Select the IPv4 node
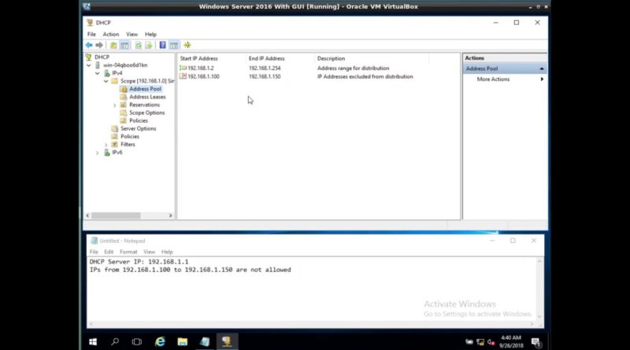This screenshot has height=350, width=630. point(117,73)
